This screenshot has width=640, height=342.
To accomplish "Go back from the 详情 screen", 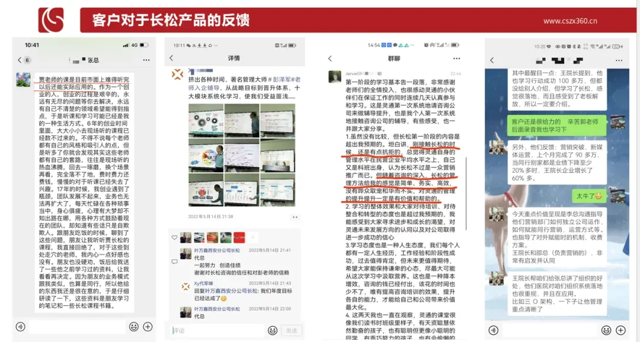I will (x=171, y=59).
